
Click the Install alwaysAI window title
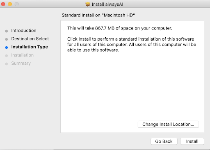click(107, 5)
